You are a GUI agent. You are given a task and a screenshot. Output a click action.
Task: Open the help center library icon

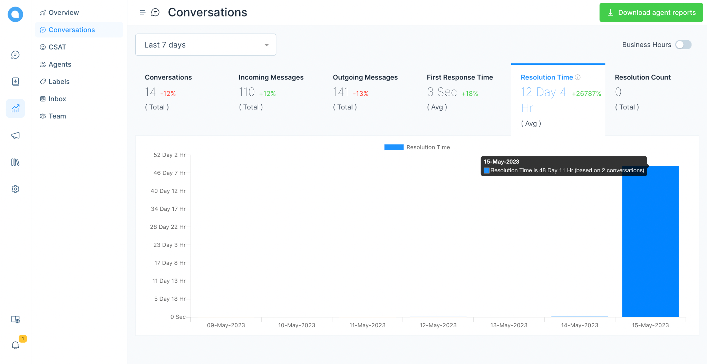[15, 162]
